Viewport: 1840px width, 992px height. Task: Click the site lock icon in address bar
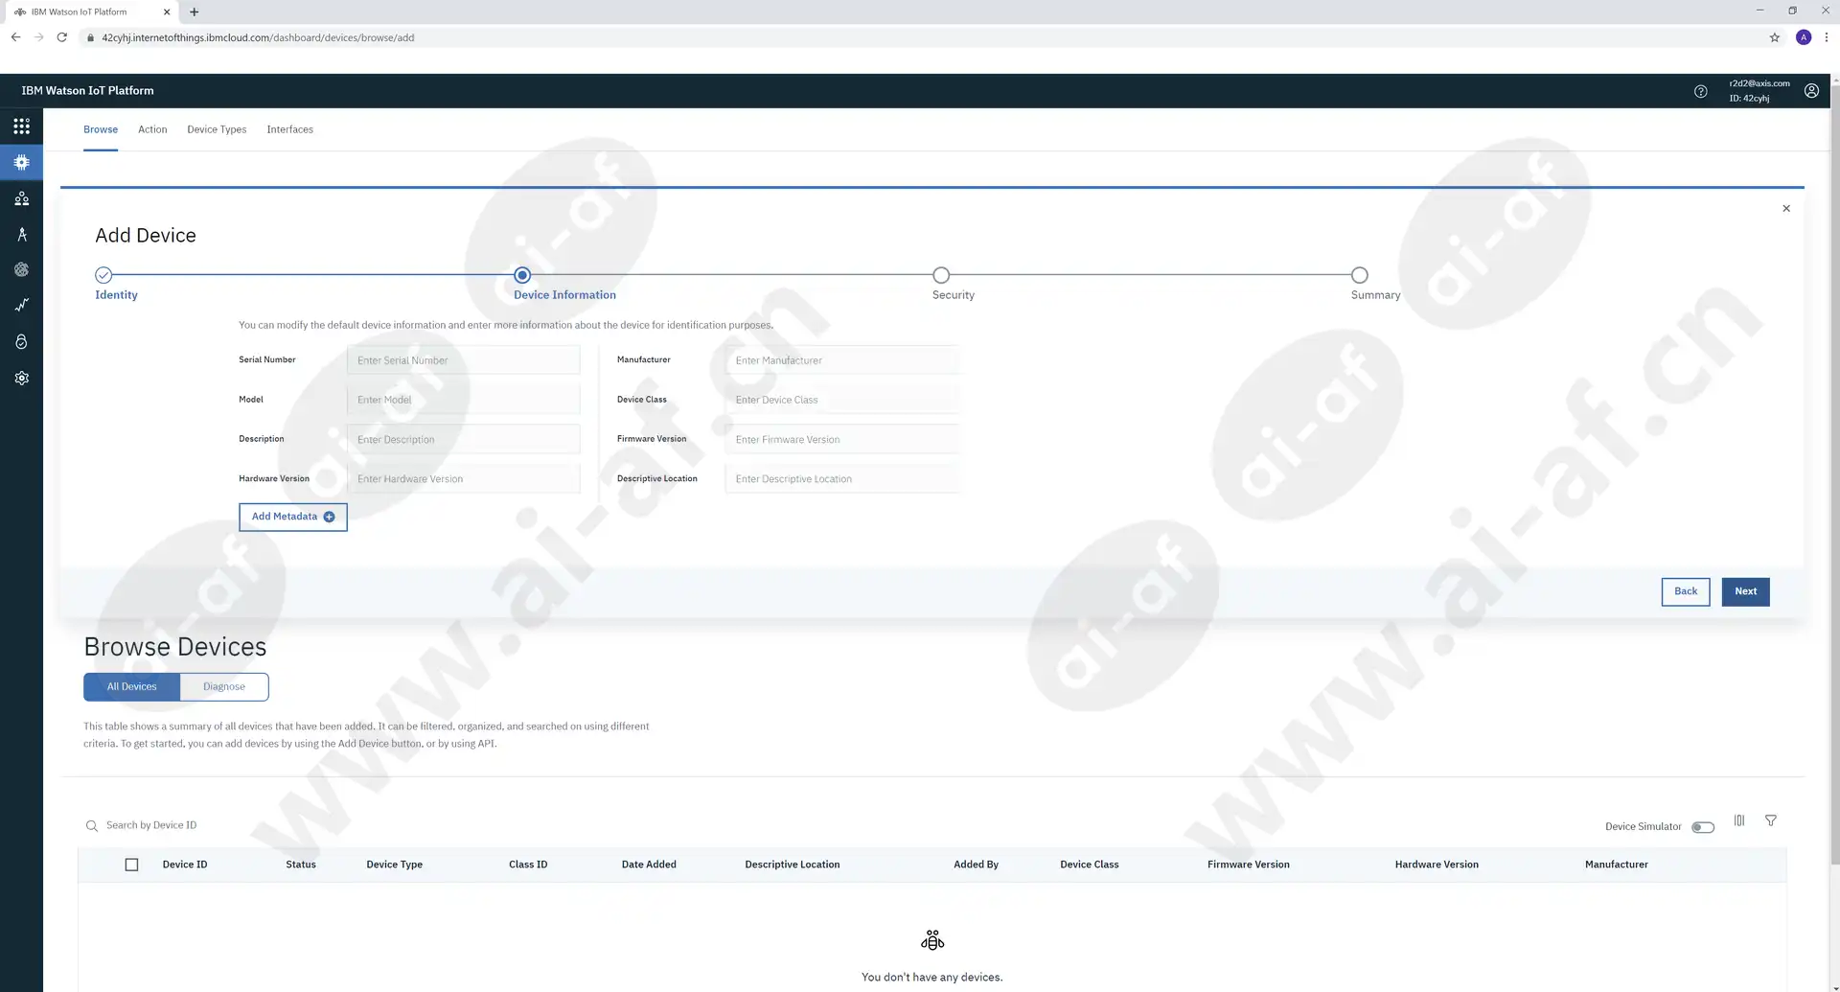click(90, 38)
